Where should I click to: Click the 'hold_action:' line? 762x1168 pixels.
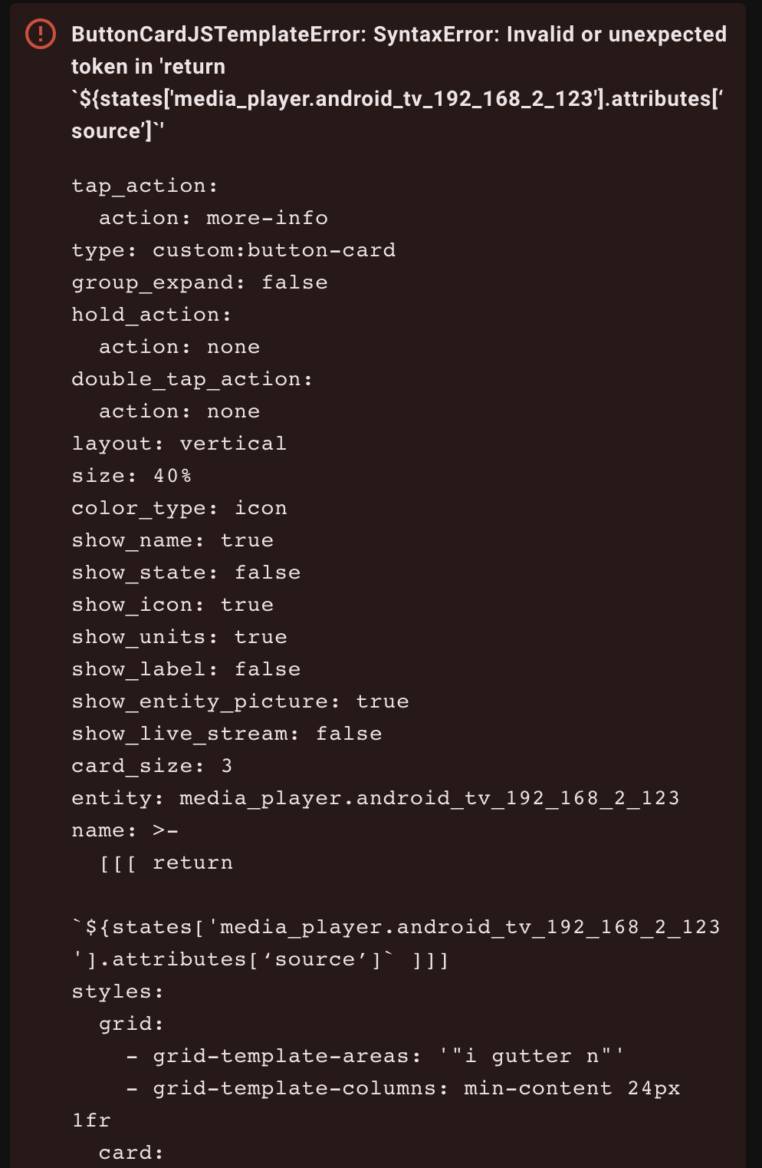click(151, 315)
